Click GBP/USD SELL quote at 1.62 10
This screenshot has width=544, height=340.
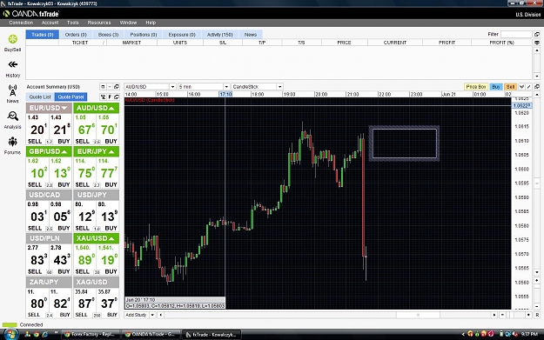(x=37, y=172)
